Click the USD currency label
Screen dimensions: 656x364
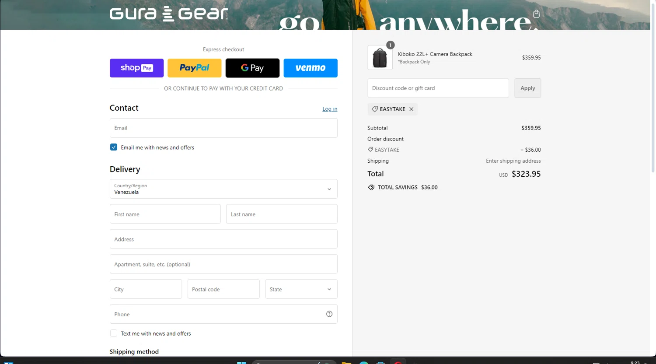click(503, 175)
